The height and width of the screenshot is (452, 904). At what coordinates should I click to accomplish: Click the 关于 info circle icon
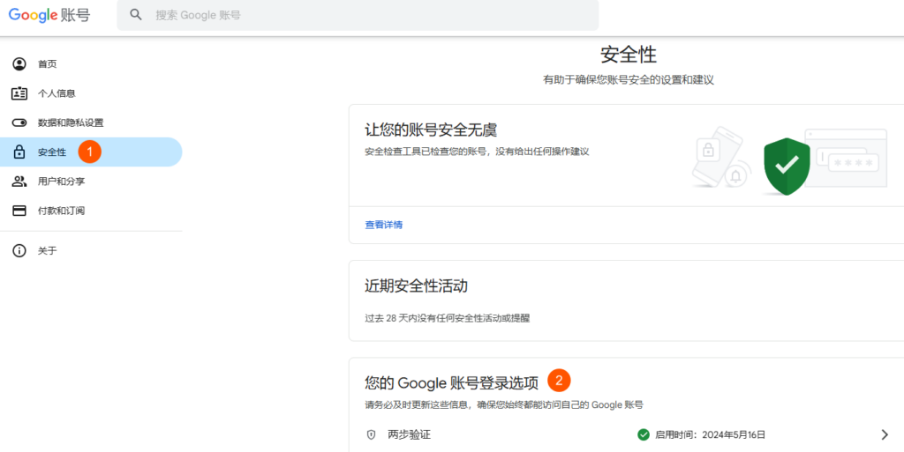(19, 251)
